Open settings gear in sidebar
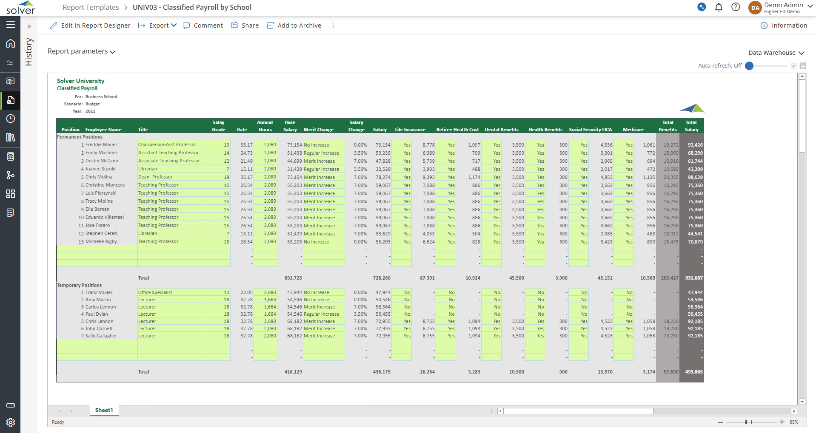This screenshot has width=816, height=433. click(11, 422)
